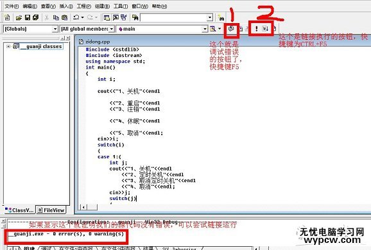Viewport: 371px width, 250px height.
Task: Open the Find combo box dropdown arrow
Action: 210,17
